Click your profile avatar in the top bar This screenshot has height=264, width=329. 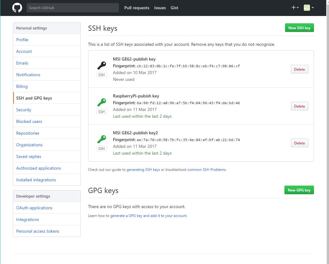tap(307, 7)
